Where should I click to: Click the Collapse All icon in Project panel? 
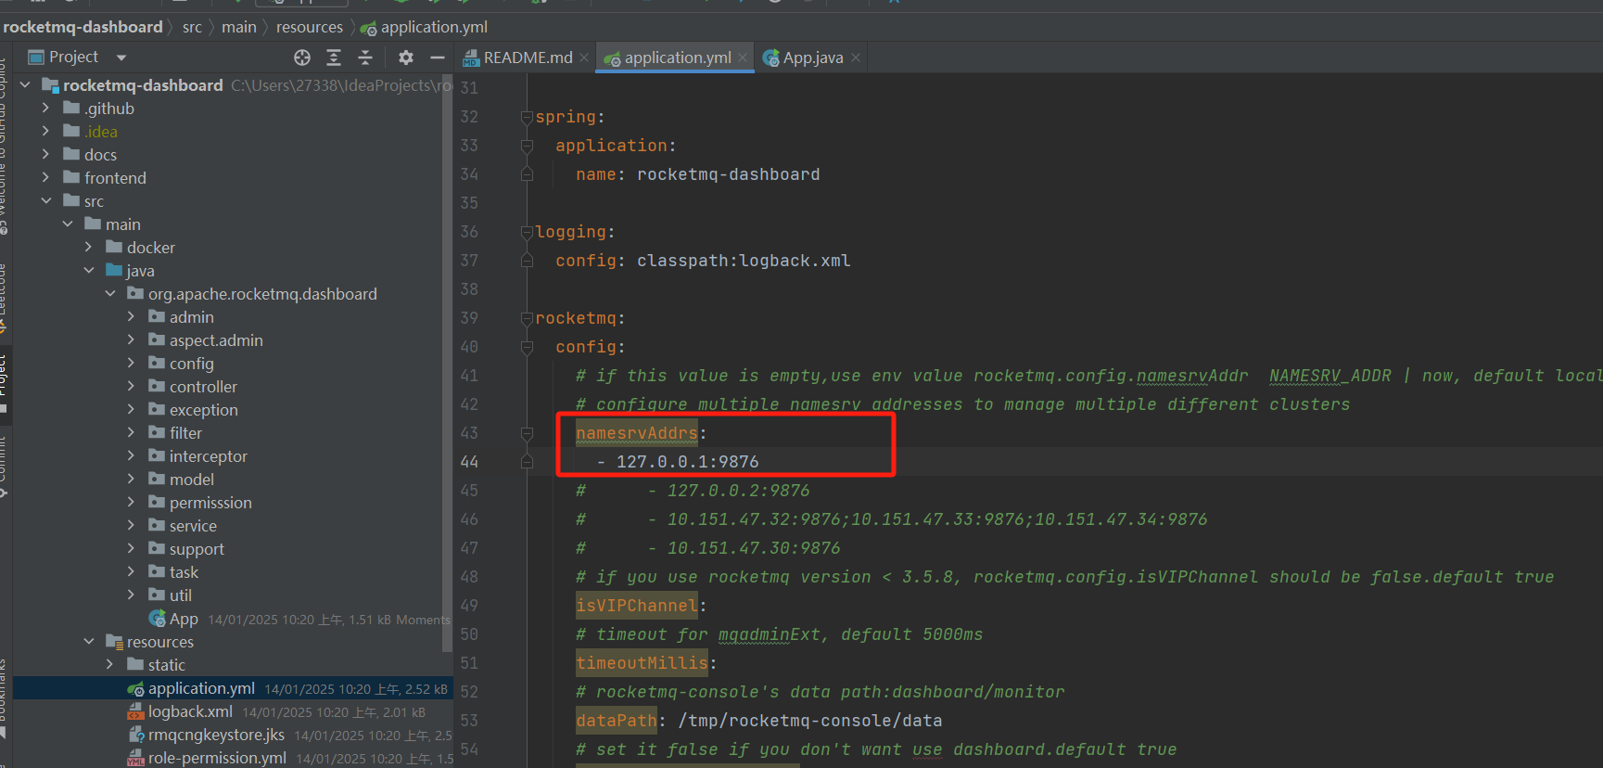365,58
